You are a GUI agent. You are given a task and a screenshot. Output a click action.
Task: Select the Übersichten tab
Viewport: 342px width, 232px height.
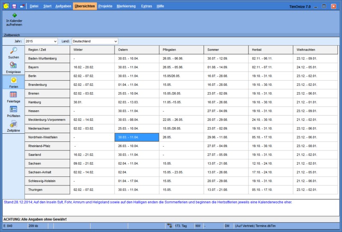pyautogui.click(x=85, y=6)
